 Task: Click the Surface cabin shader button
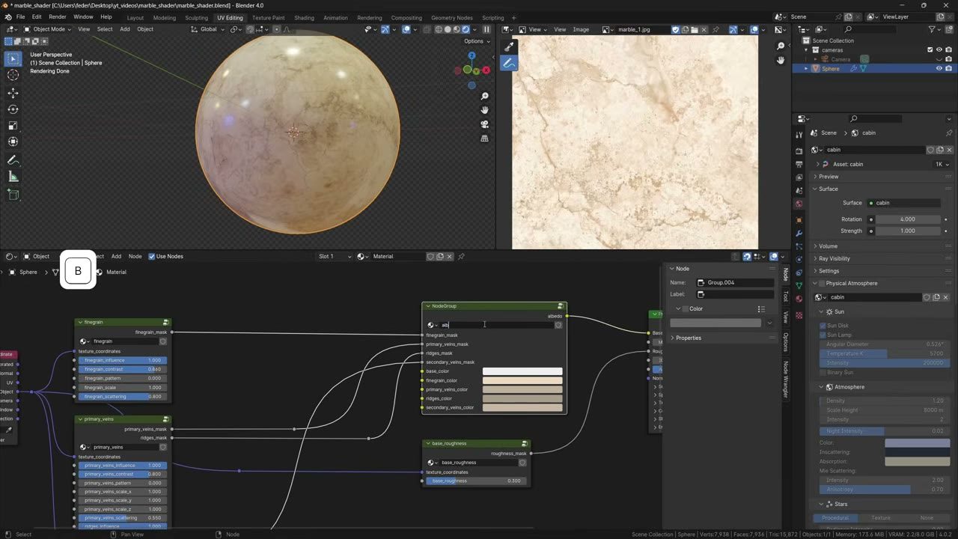tap(904, 203)
